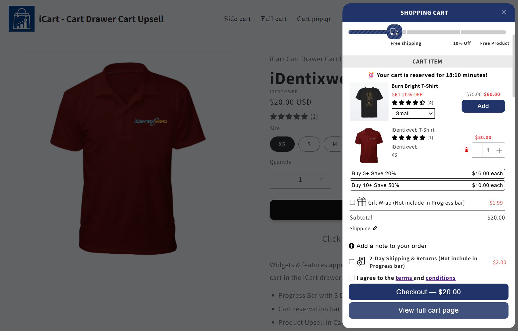The width and height of the screenshot is (518, 331).
Task: Click the truck icon on the free shipping progress bar
Action: 395,32
